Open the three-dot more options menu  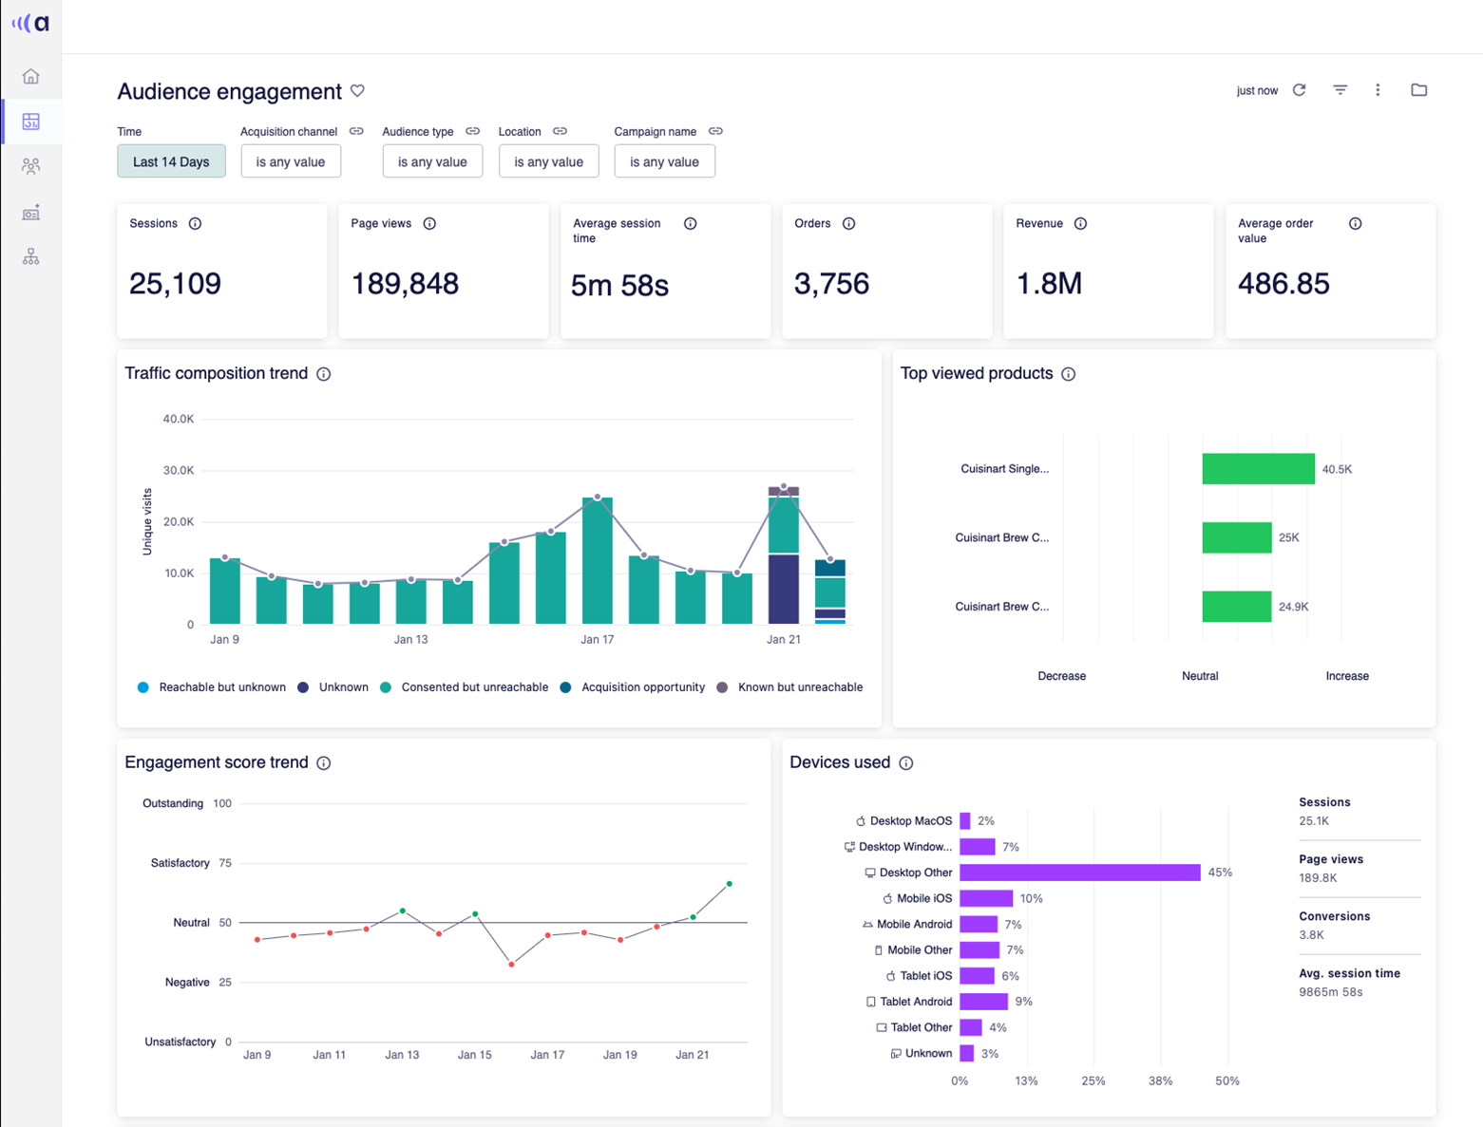[1378, 90]
